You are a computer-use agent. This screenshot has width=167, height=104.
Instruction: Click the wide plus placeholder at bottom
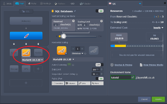26,83
